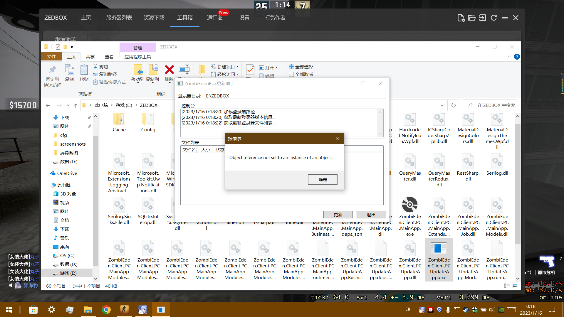Viewport: 564px width, 317px height.
Task: Switch to 通行证 tab in ZEDBOX
Action: (x=214, y=18)
